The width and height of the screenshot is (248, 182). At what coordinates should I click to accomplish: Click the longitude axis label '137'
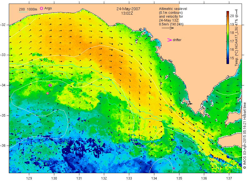point(229,178)
